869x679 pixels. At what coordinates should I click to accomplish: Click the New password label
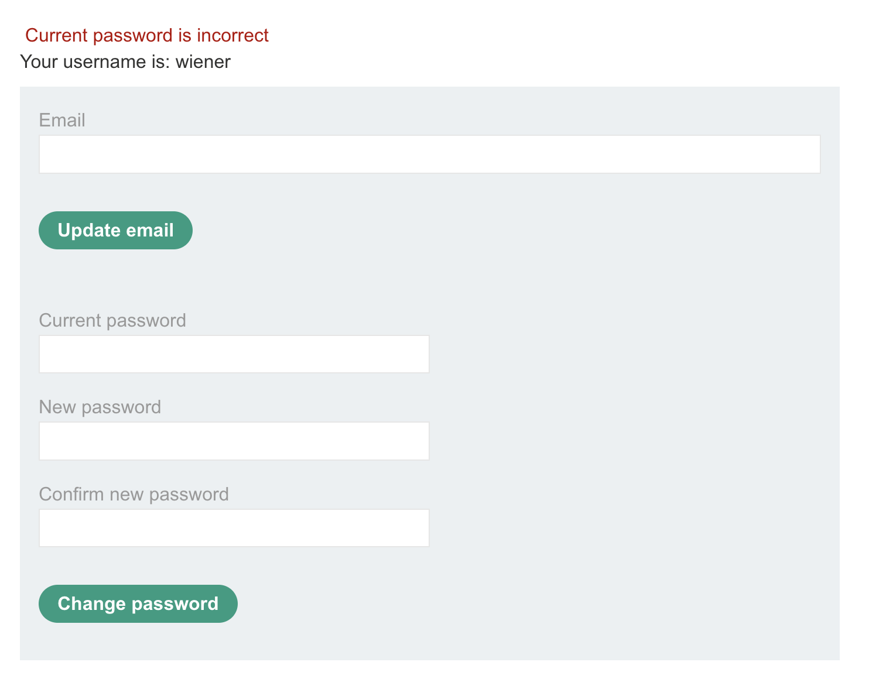tap(100, 407)
